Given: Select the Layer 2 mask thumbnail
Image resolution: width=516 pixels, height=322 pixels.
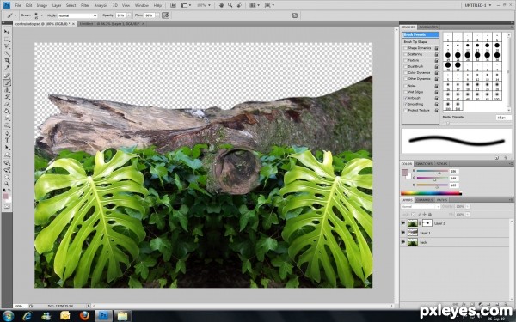Looking at the screenshot, I should coord(427,223).
